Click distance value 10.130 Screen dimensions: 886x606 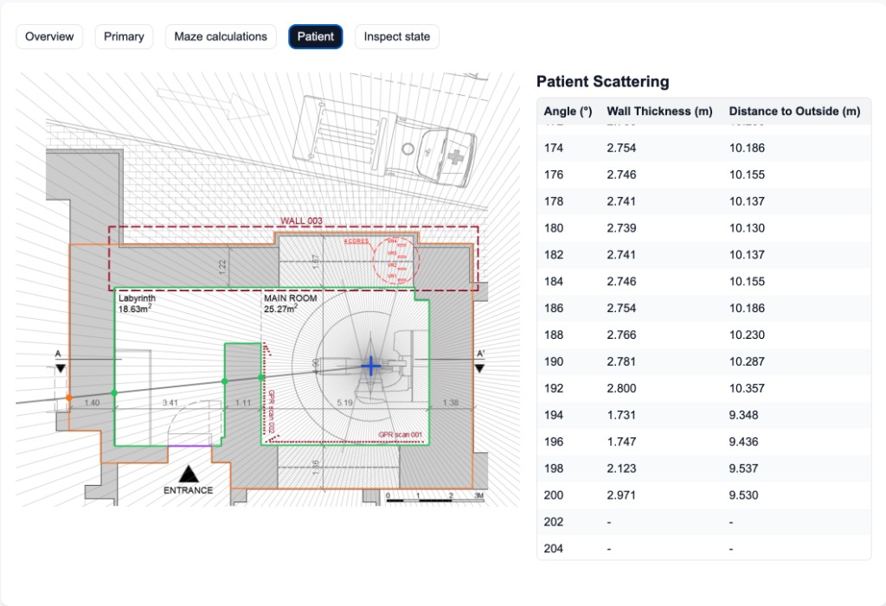pyautogui.click(x=747, y=228)
